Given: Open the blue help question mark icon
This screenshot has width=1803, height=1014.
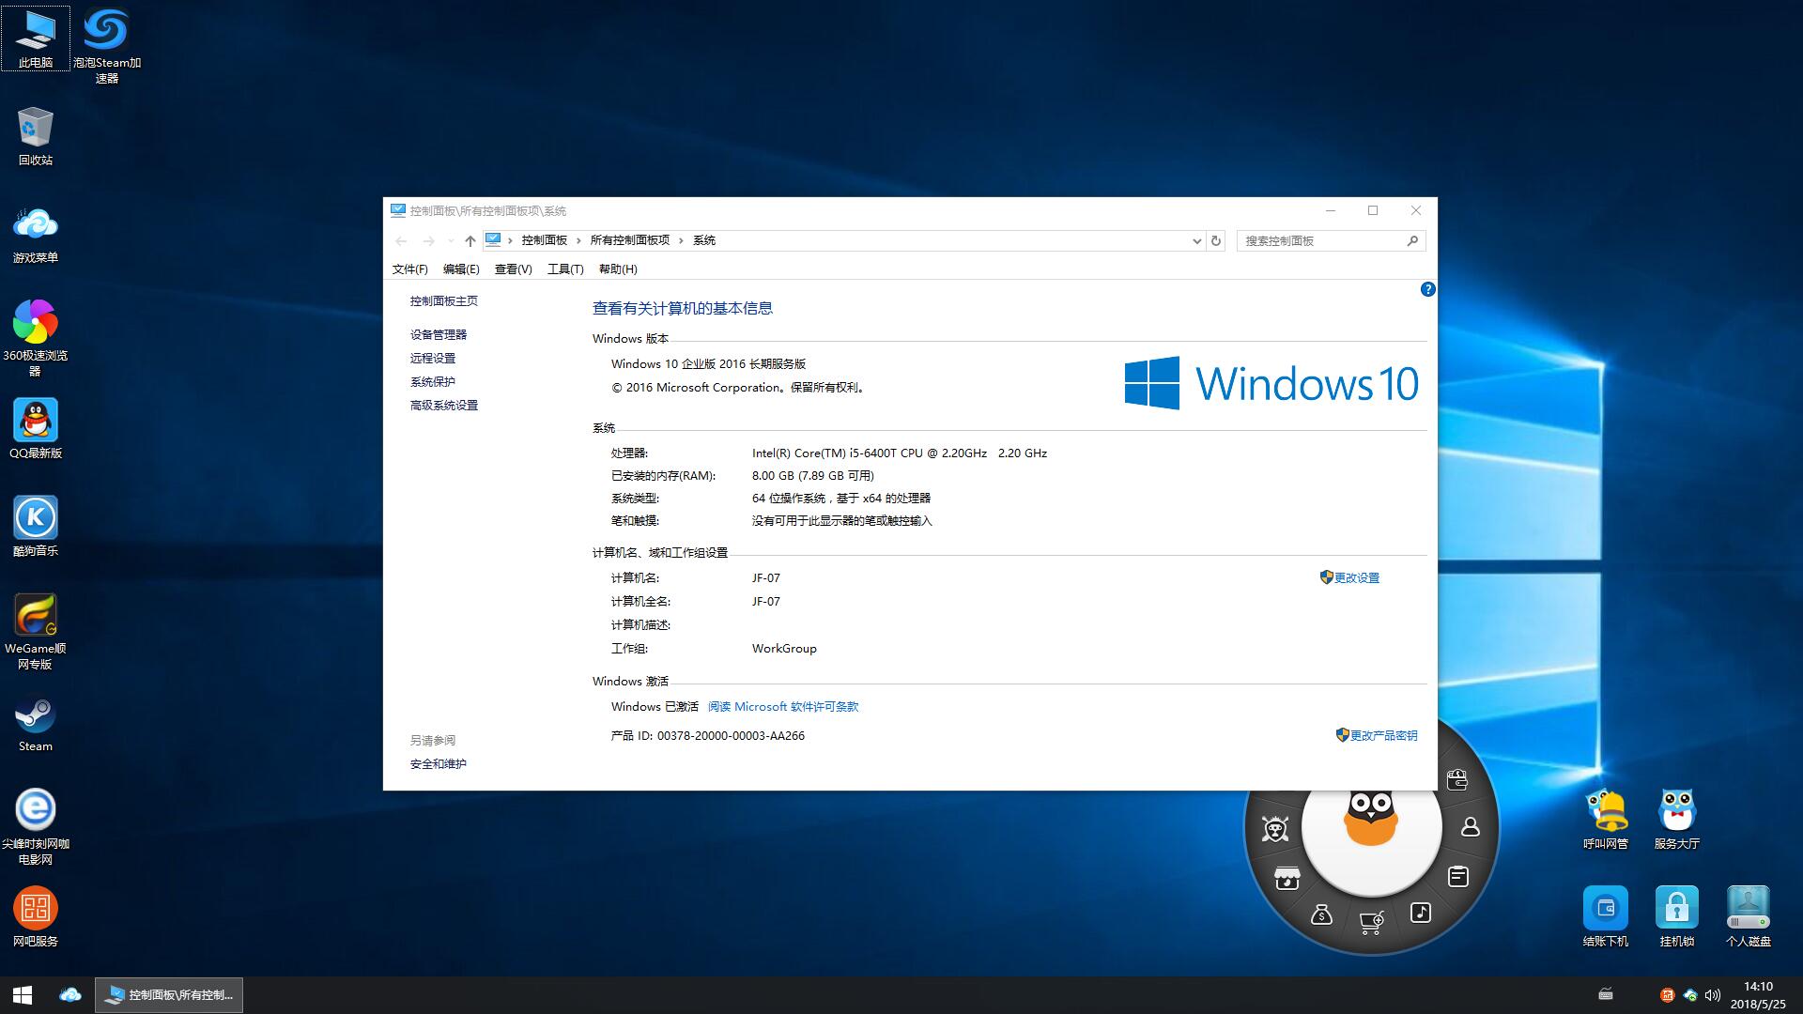Looking at the screenshot, I should [1427, 289].
